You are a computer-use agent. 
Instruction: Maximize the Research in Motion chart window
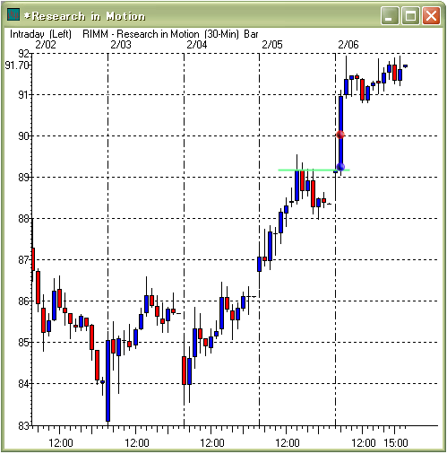[x=410, y=15]
